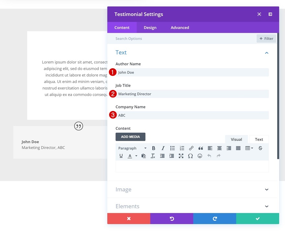Click paste as text icon
This screenshot has width=285, height=232.
[143, 156]
